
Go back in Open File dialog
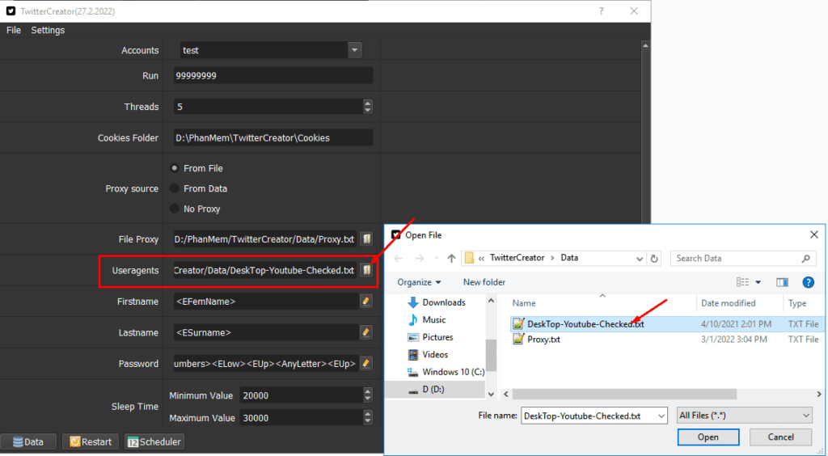point(399,259)
